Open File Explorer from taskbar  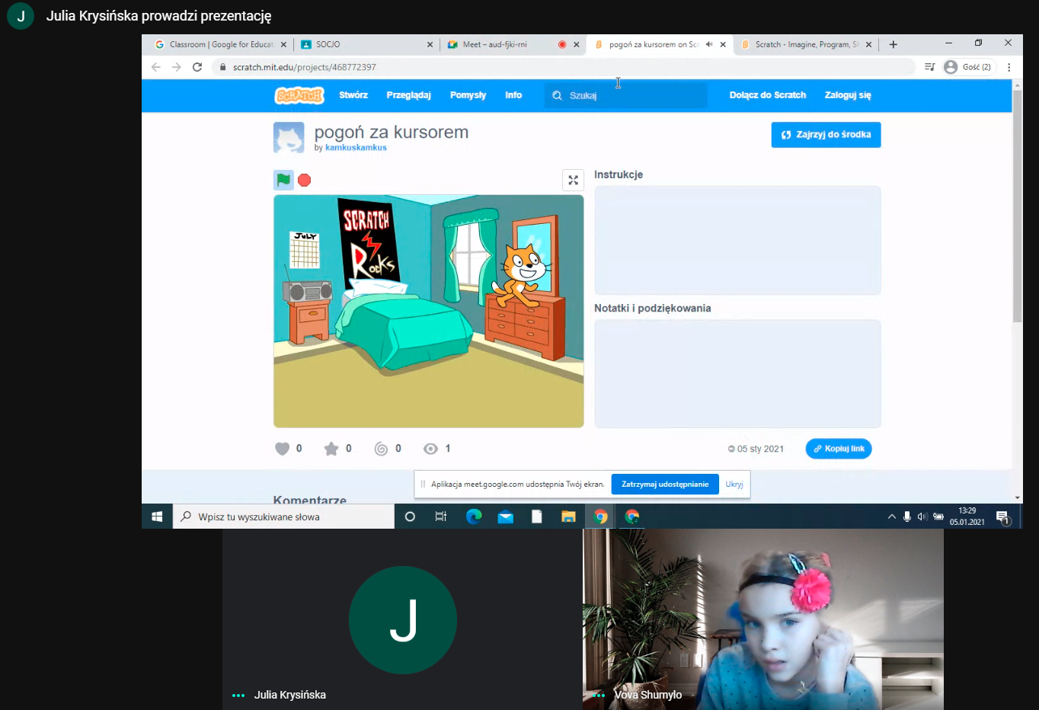[568, 517]
